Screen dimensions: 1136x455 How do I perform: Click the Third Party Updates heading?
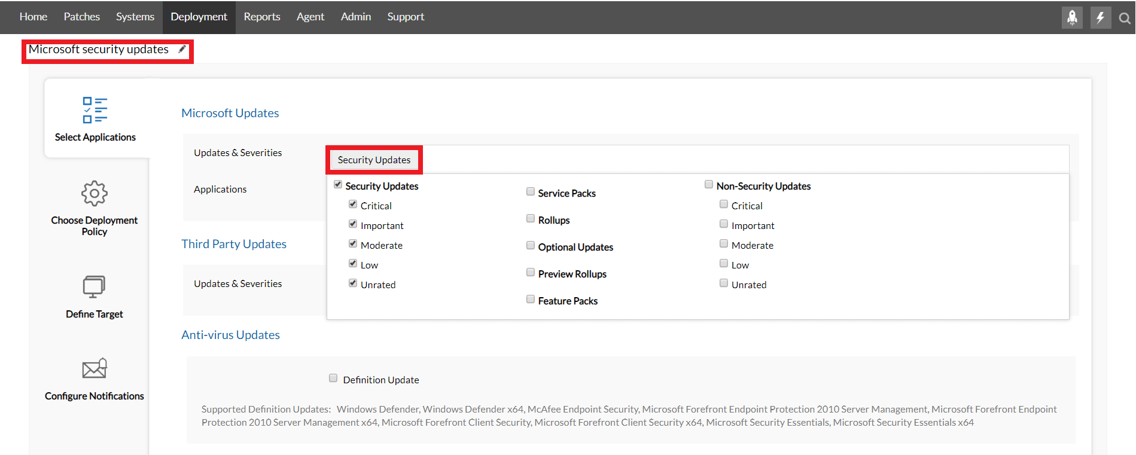(x=234, y=244)
